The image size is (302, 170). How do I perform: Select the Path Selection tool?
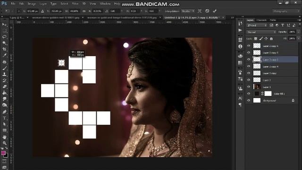click(4, 124)
